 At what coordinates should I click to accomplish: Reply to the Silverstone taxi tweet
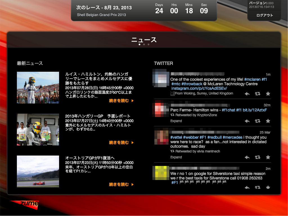coord(247,187)
